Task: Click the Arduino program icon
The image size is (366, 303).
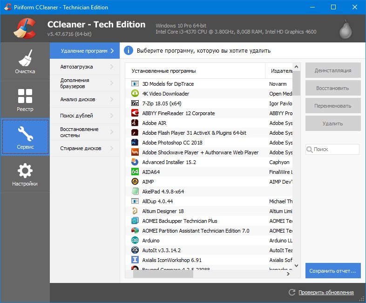Action: coord(135,241)
